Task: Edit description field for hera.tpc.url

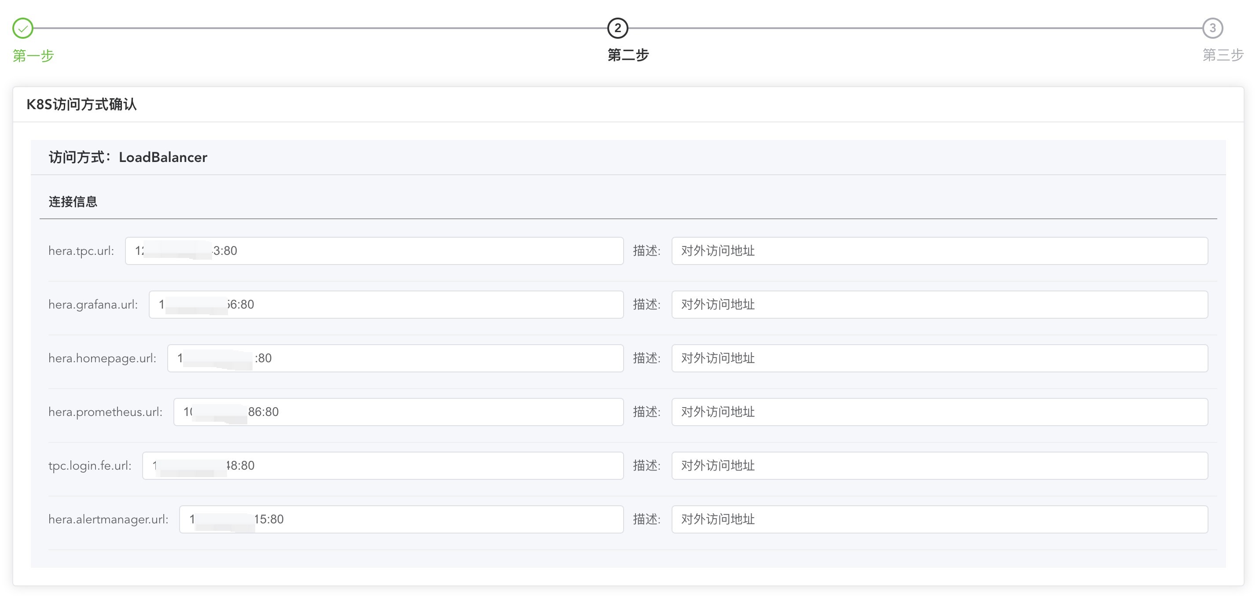Action: point(940,251)
